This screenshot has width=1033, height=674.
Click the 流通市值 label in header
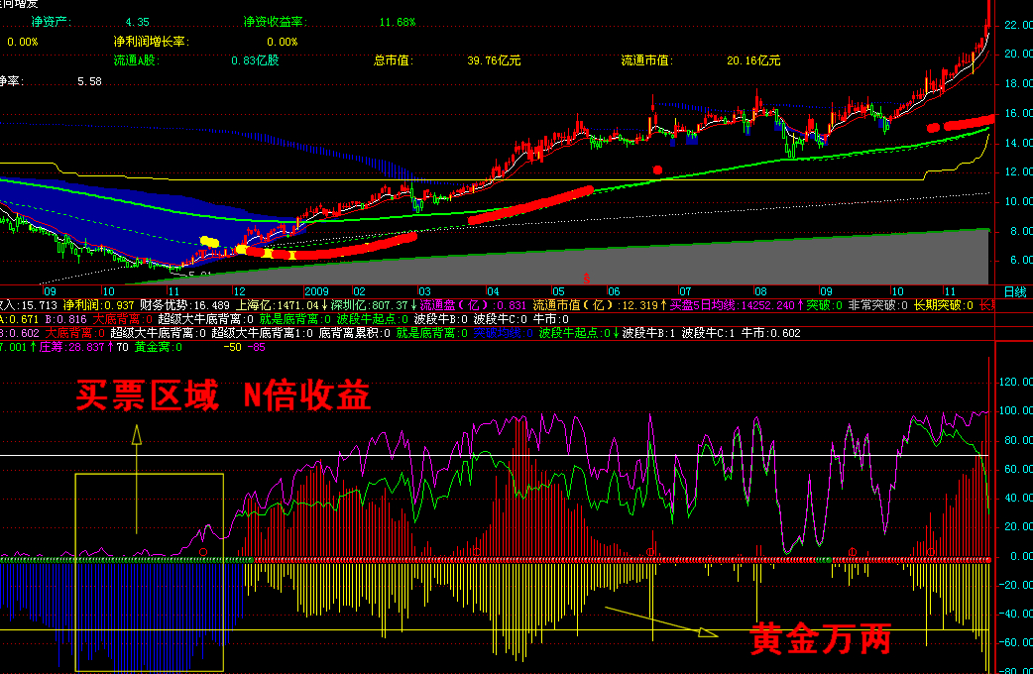click(647, 60)
